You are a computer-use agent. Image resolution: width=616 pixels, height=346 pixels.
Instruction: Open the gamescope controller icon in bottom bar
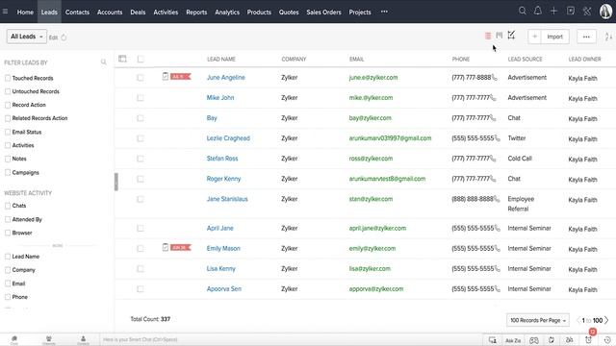point(533,340)
